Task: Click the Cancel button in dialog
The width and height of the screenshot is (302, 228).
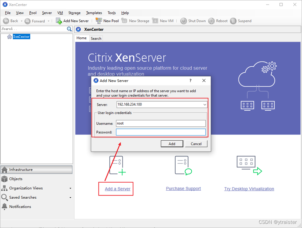Action: [x=196, y=144]
